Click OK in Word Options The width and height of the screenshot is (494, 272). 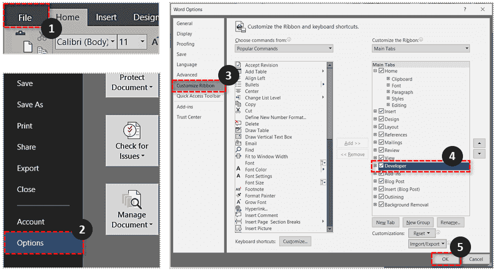[445, 259]
